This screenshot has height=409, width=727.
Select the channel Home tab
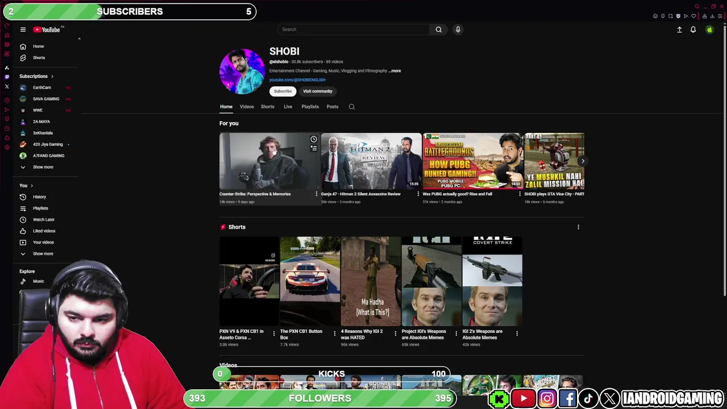[226, 107]
